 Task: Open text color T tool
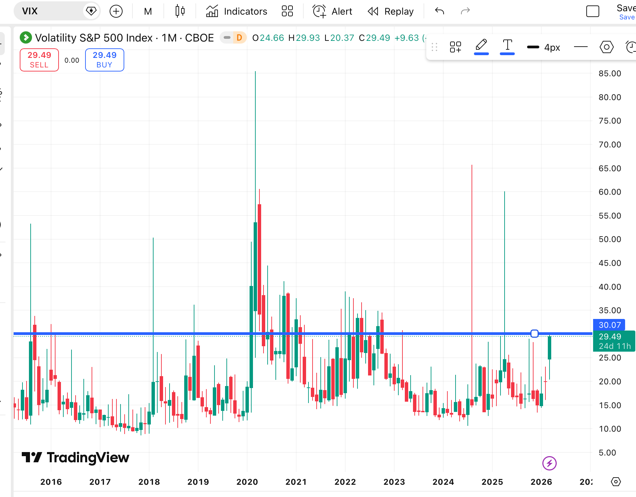tap(507, 47)
